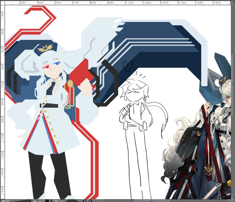Click the zoom percentage field showing 40.3
This screenshot has height=202, width=235.
click(8, 201)
